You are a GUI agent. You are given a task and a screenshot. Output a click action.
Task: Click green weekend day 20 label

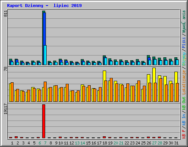coord(116,143)
